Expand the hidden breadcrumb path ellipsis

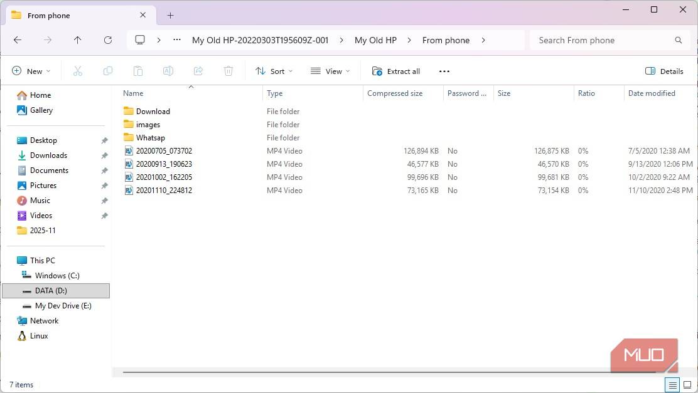(x=177, y=40)
